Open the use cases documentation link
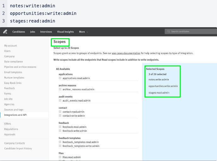Viewport: 217px width, 161px height. point(126,53)
